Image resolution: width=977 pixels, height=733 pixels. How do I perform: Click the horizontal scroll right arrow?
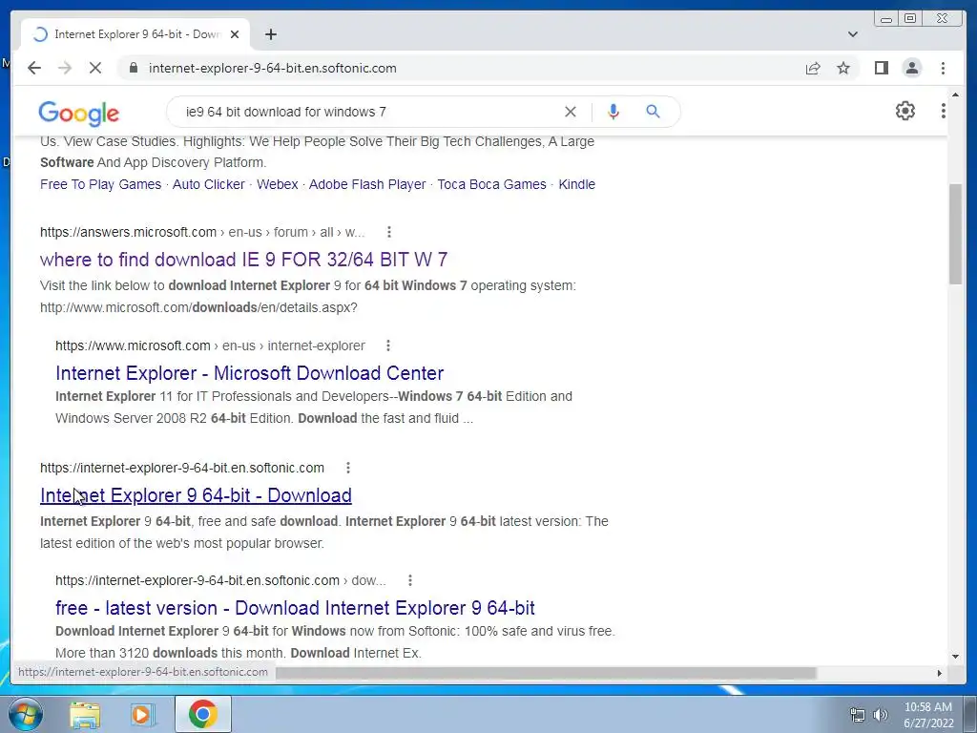click(940, 673)
